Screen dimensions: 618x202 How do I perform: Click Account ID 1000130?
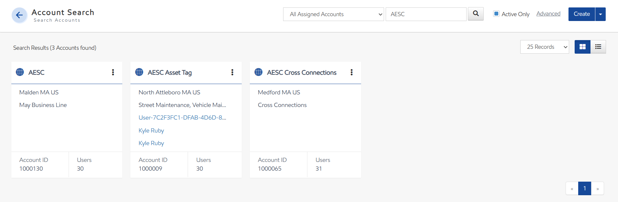pos(31,169)
